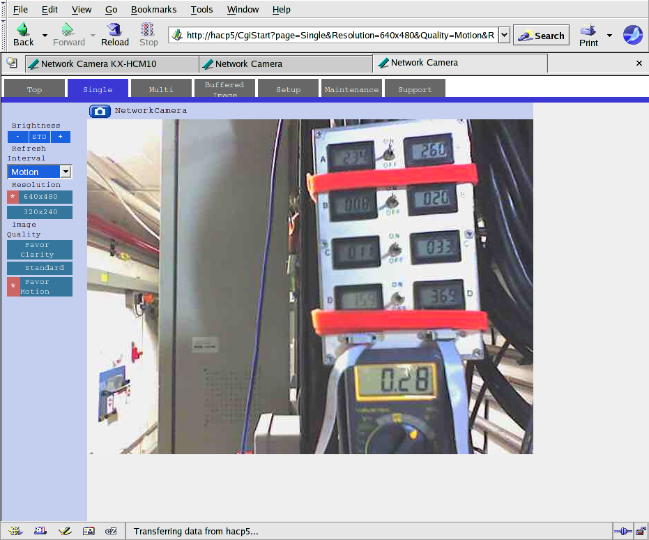Click the Search button
This screenshot has width=649, height=540.
542,36
